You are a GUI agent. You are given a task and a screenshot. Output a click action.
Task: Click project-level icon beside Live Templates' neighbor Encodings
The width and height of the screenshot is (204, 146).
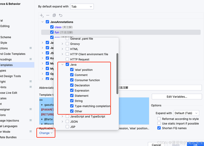point(31,59)
